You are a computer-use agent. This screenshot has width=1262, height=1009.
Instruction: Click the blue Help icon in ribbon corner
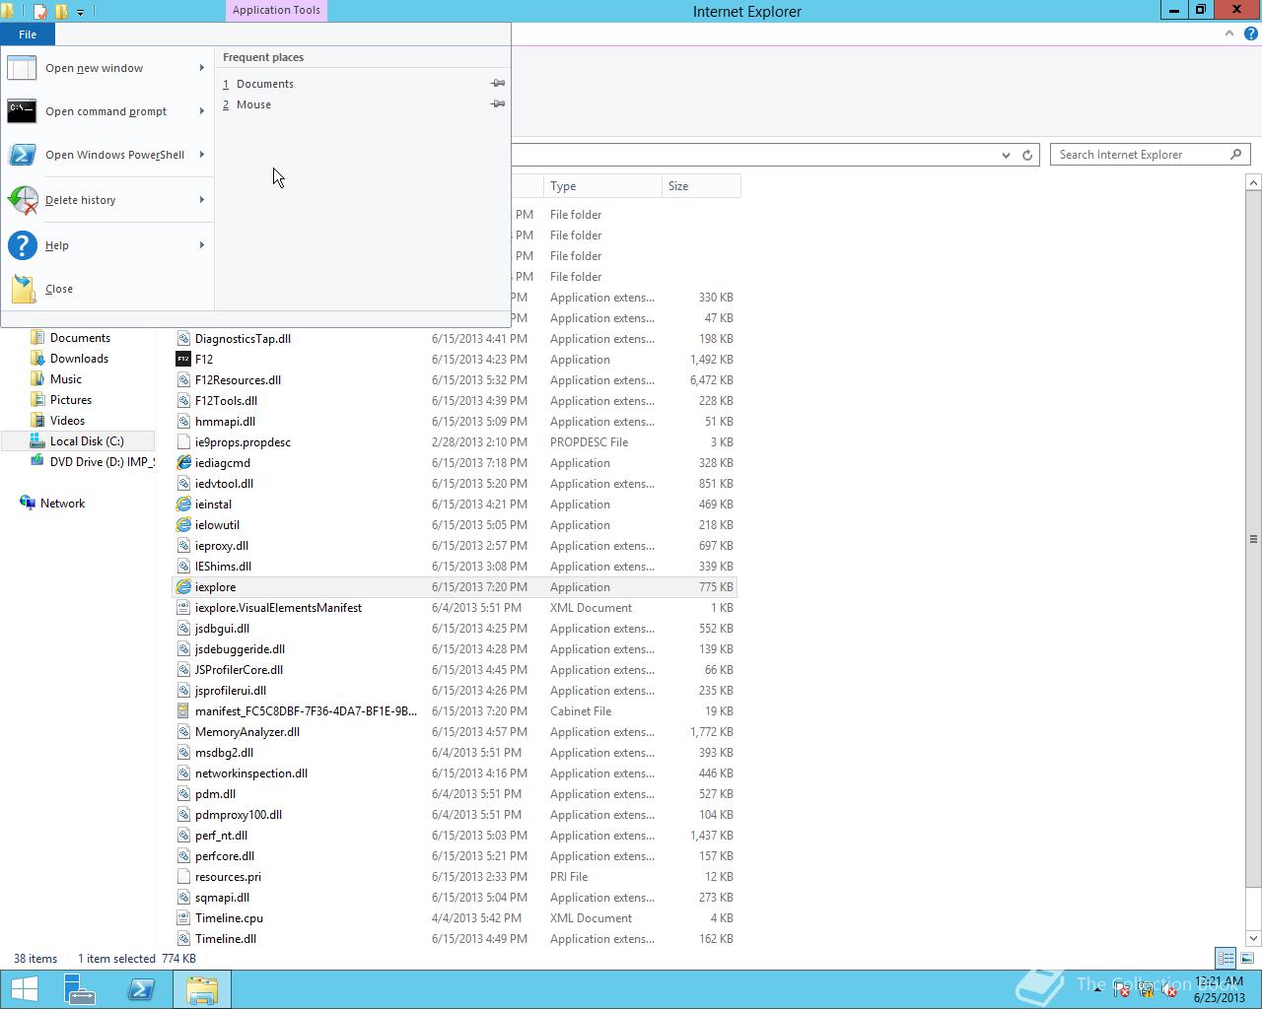[1250, 34]
